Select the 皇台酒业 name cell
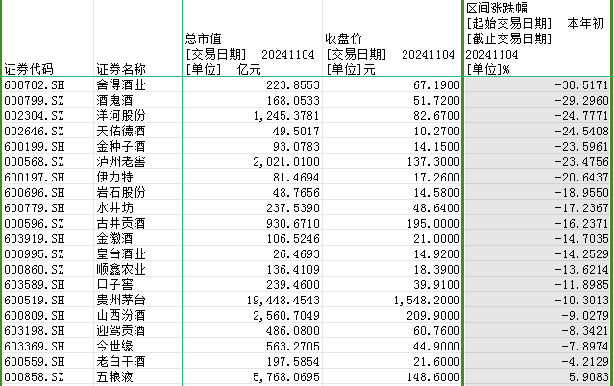The height and width of the screenshot is (386, 614). tap(137, 254)
